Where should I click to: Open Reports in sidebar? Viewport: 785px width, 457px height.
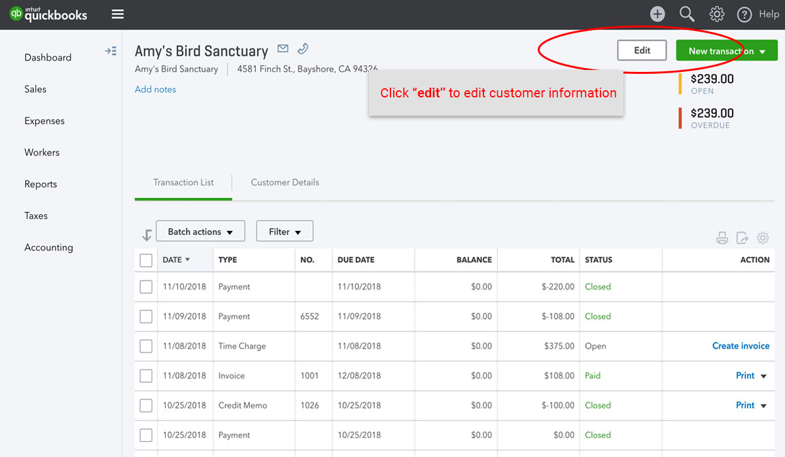tap(41, 184)
